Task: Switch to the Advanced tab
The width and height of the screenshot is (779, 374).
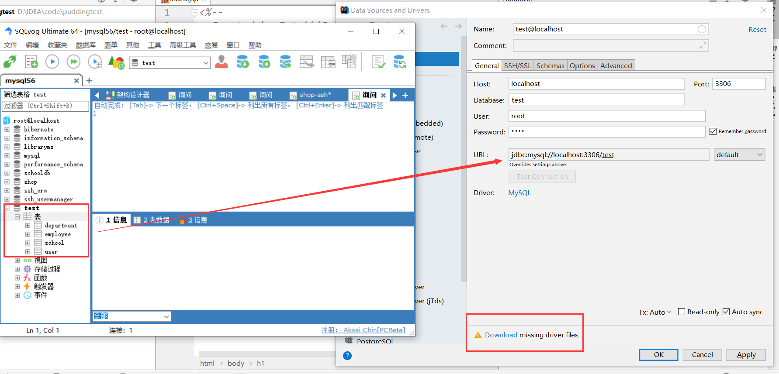Action: click(616, 65)
